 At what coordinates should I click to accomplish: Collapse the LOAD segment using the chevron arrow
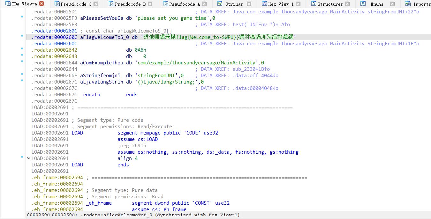click(28, 158)
